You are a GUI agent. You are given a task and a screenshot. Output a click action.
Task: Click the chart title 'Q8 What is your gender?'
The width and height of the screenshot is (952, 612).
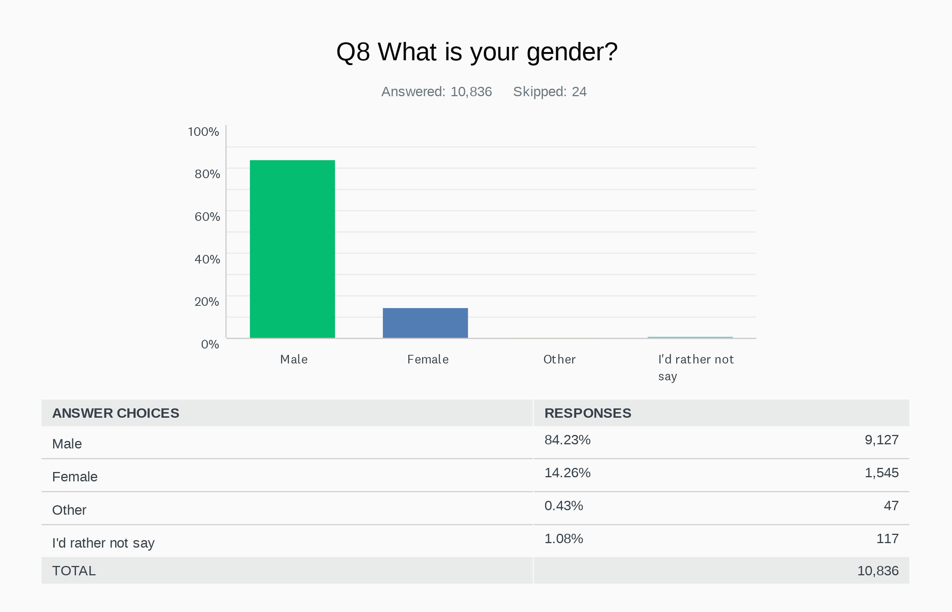[x=476, y=52]
